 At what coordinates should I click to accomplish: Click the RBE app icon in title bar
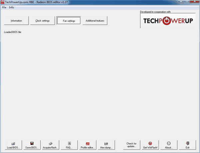point(2,2)
